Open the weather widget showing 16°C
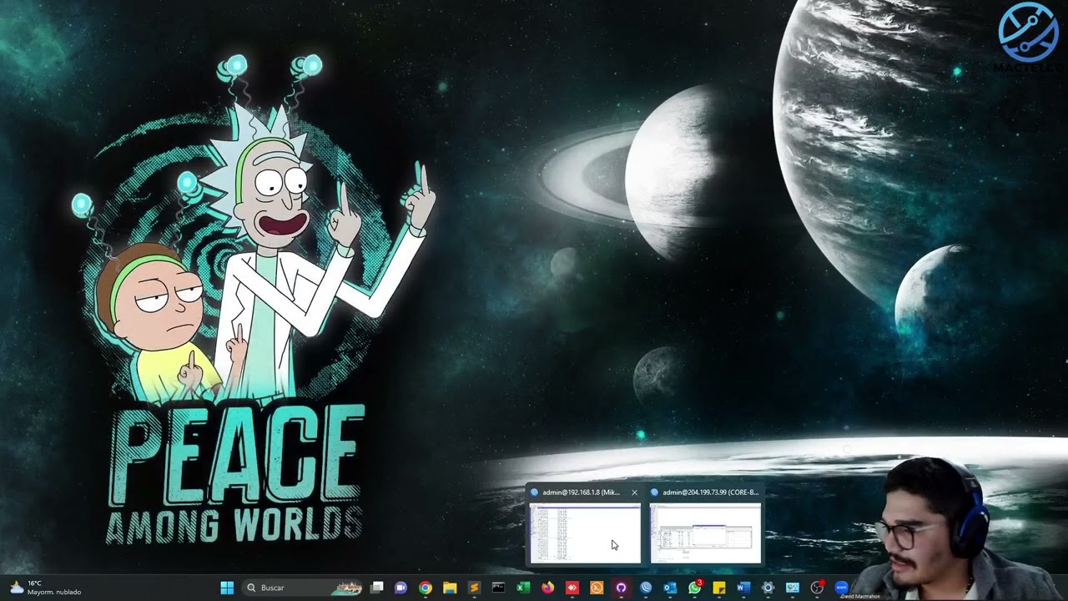Screen dimensions: 1068x601 click(x=46, y=588)
